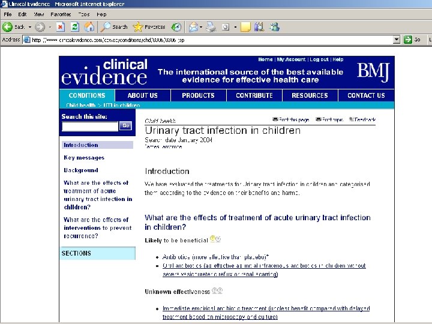432x324 pixels.
Task: Click the History toolbar icon
Action: pyautogui.click(x=176, y=27)
